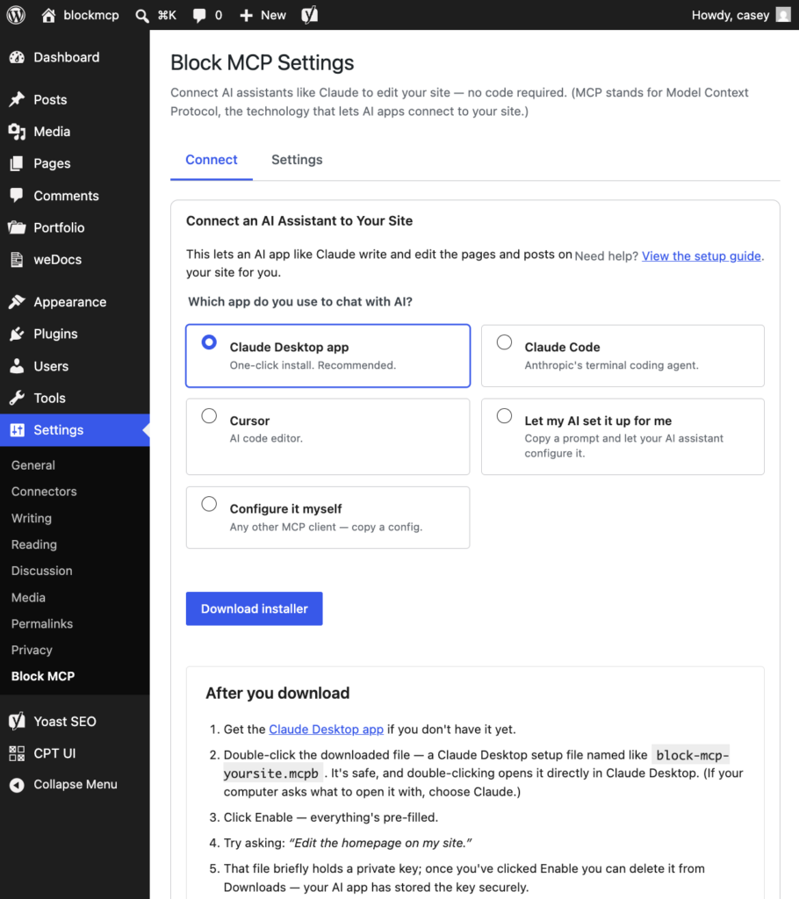Click the Yoast SEO sidebar icon
Image resolution: width=799 pixels, height=899 pixels.
(x=18, y=722)
